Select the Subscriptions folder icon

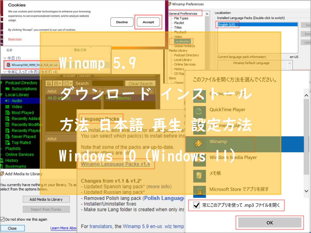[8, 89]
